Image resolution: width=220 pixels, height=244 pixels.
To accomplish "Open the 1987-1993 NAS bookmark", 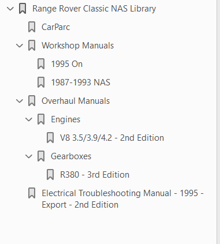I will point(80,82).
